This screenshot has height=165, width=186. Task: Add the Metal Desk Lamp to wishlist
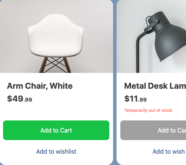coord(169,151)
